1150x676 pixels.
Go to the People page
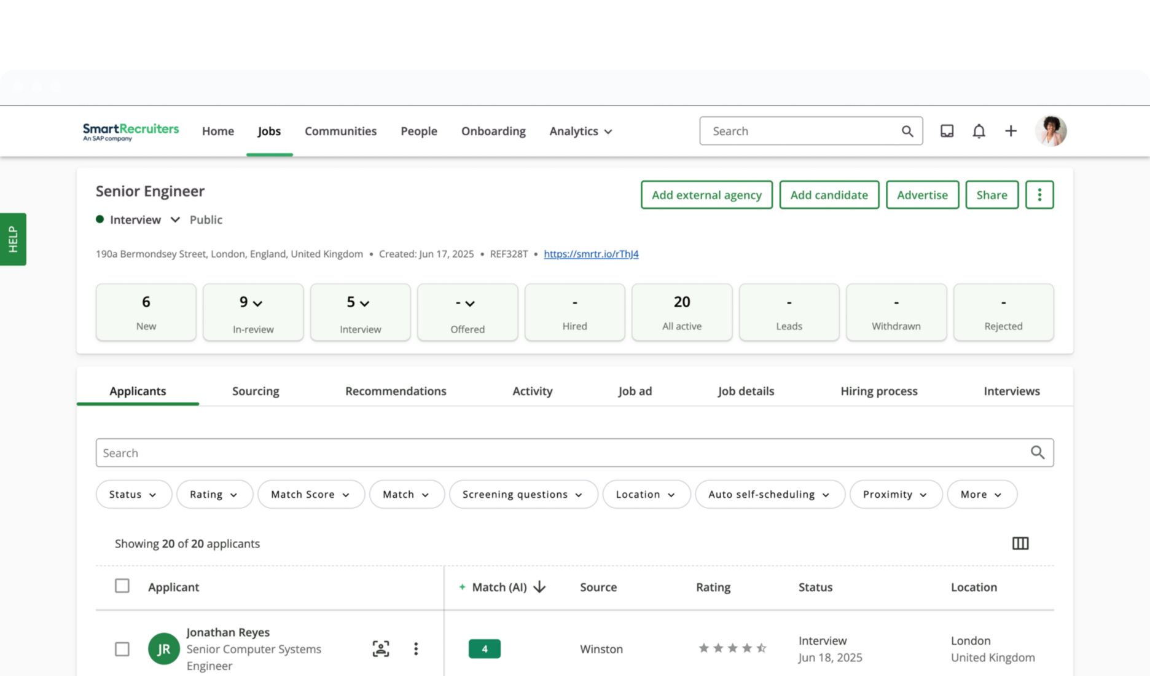[418, 131]
